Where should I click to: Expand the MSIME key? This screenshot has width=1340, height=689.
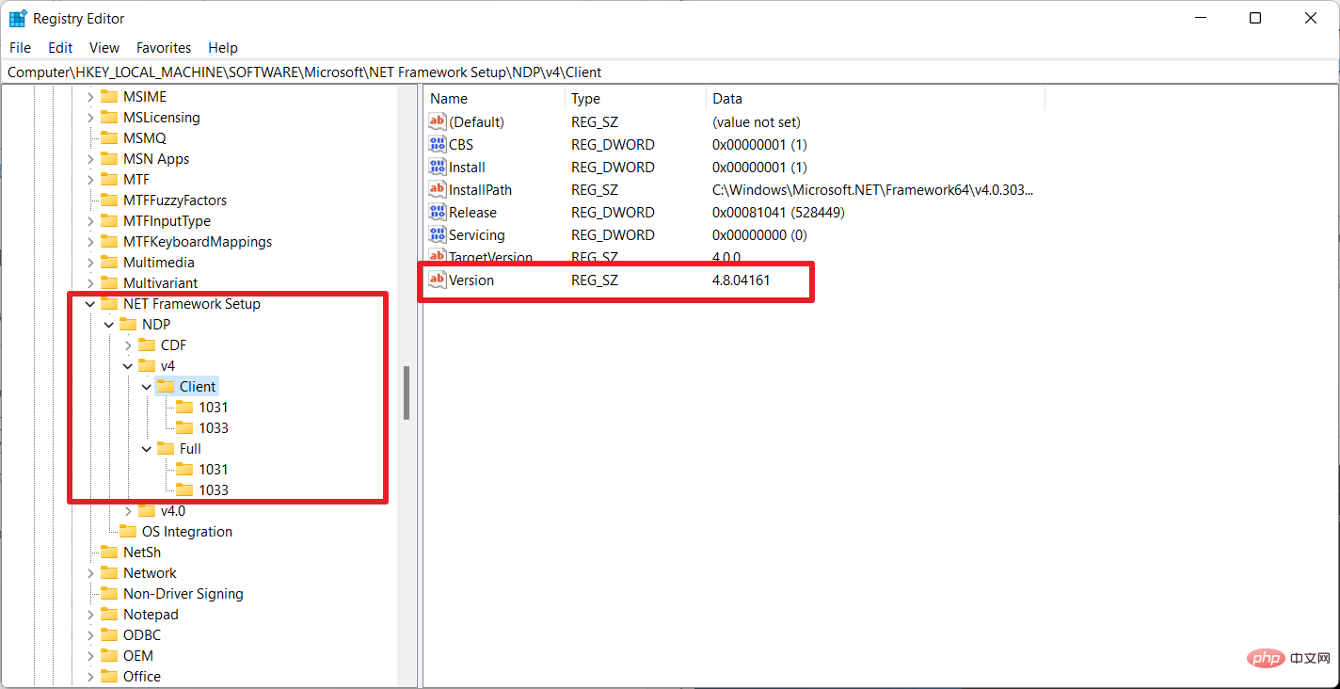[90, 96]
